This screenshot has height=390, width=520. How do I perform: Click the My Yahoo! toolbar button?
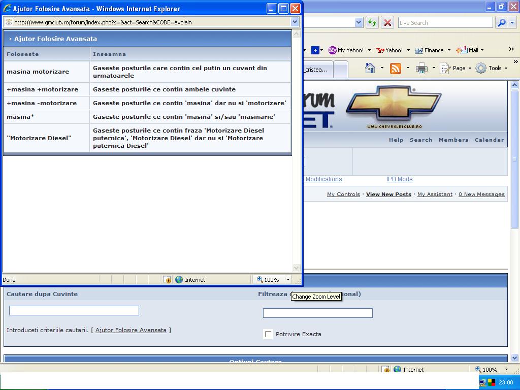tap(346, 50)
